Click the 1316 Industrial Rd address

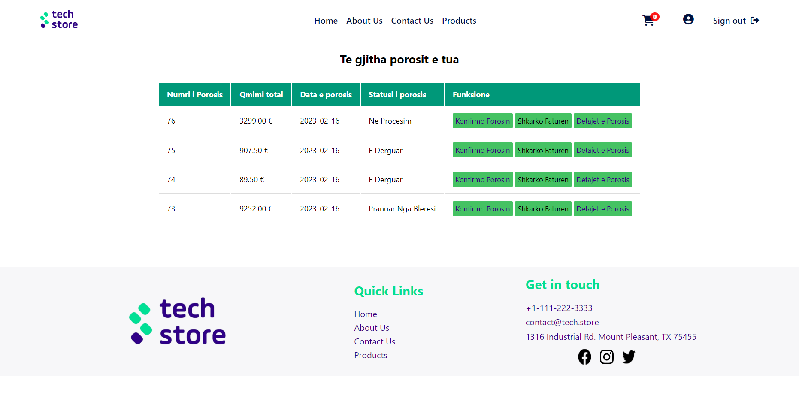tap(611, 337)
